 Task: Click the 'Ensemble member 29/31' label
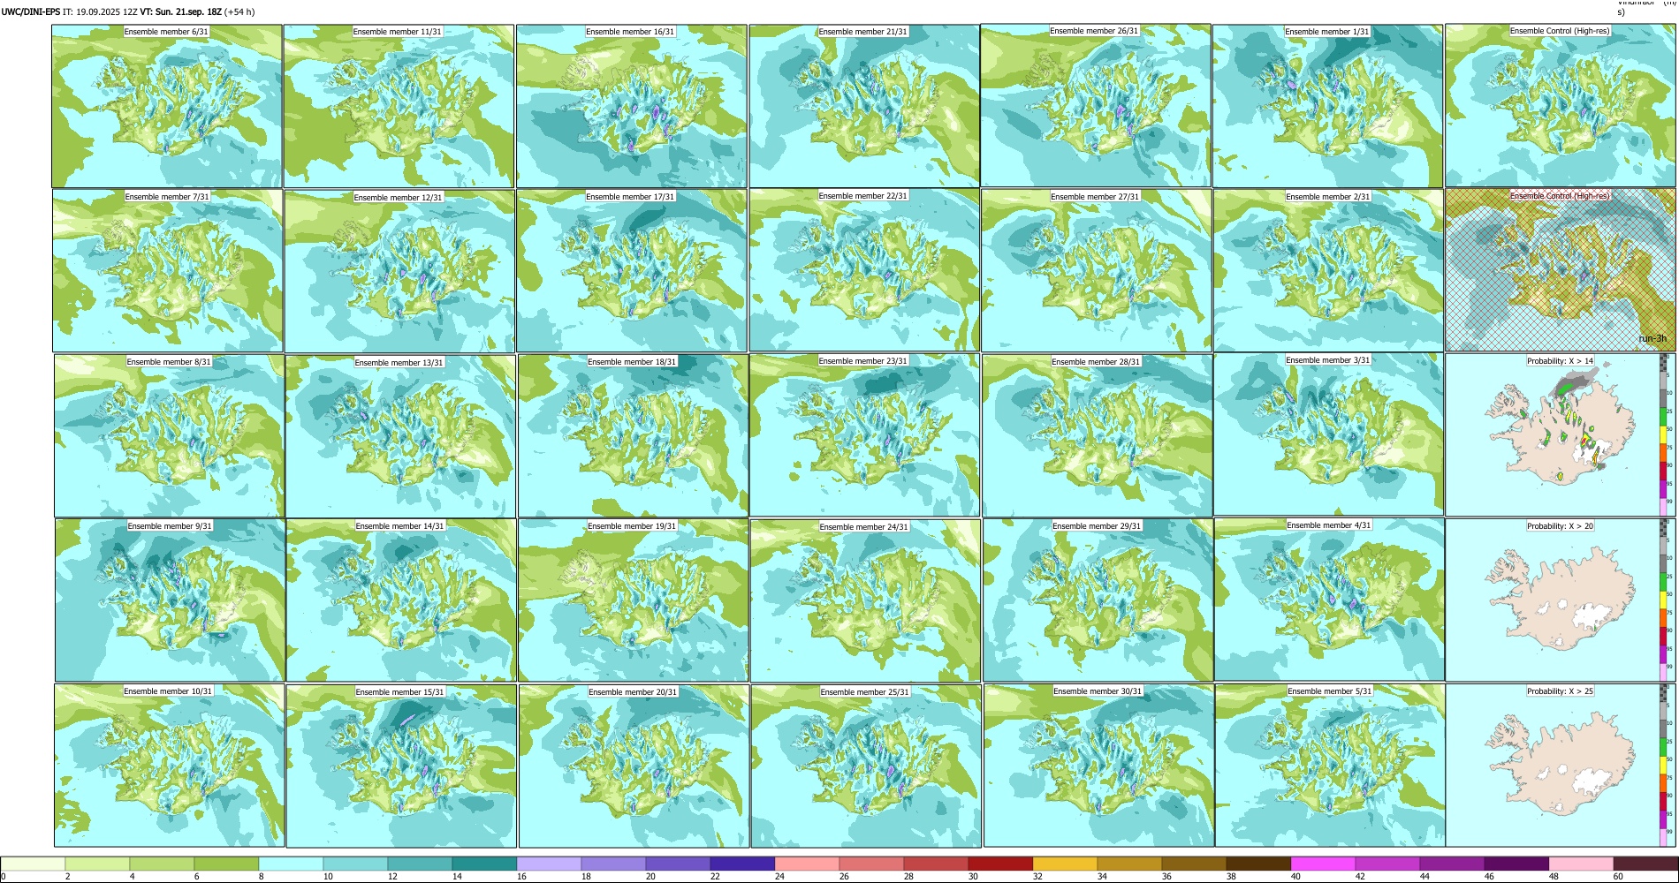[1097, 525]
